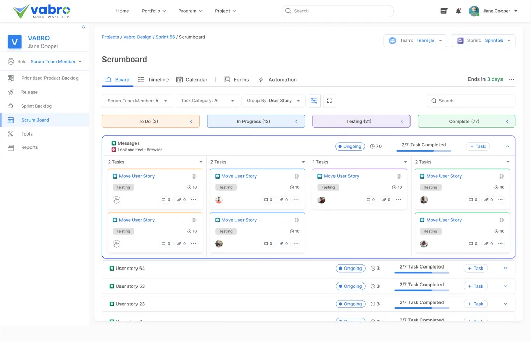Viewport: 531px width, 342px height.
Task: Open the Program menu in the top navigation
Action: pyautogui.click(x=190, y=10)
